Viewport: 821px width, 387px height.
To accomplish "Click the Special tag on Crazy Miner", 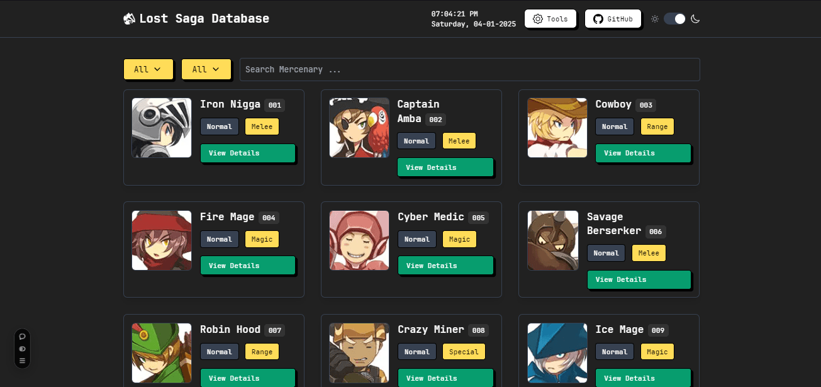I will 464,352.
